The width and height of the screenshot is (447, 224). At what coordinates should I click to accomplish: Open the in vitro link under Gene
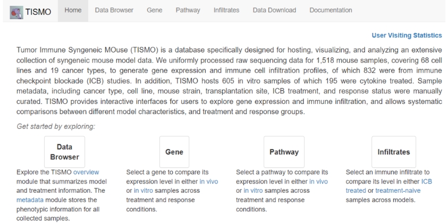pos(143,191)
